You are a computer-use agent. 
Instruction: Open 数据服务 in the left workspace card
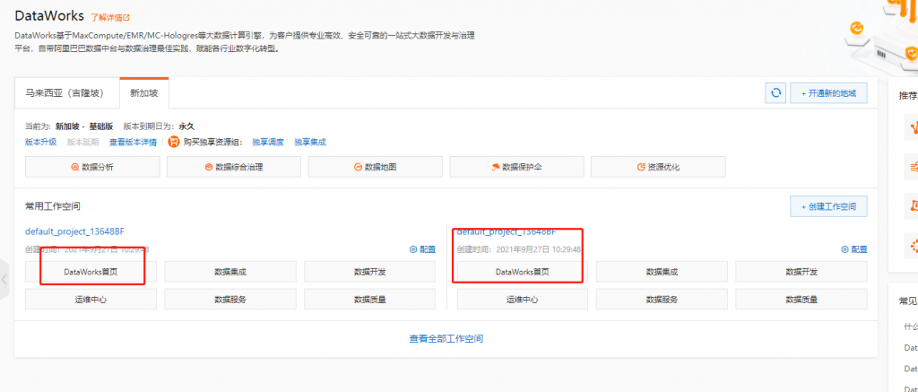pos(230,300)
